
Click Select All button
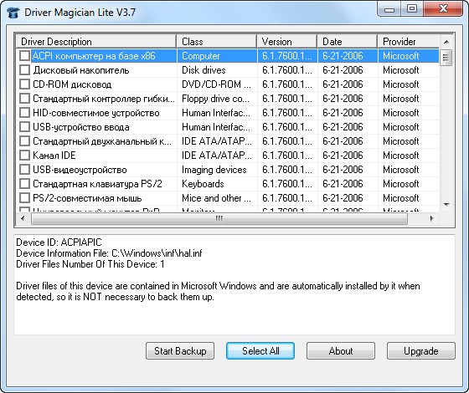pyautogui.click(x=260, y=351)
